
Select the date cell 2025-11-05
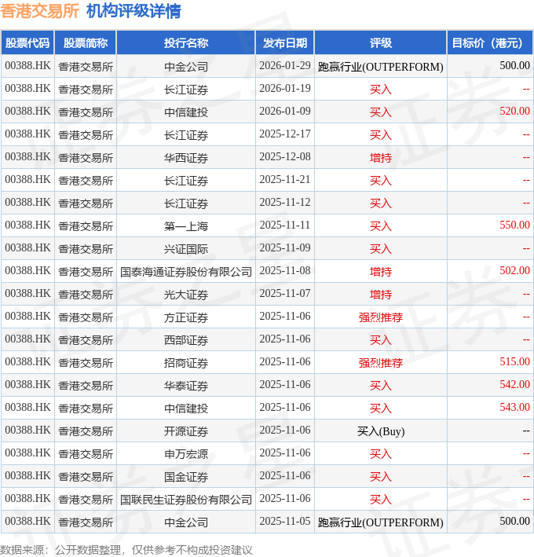(285, 522)
